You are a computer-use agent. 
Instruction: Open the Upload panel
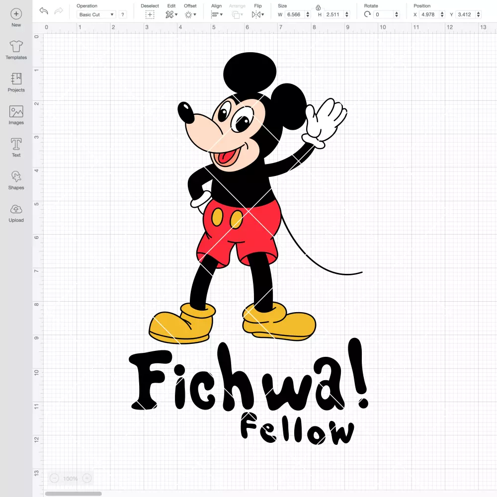[16, 213]
